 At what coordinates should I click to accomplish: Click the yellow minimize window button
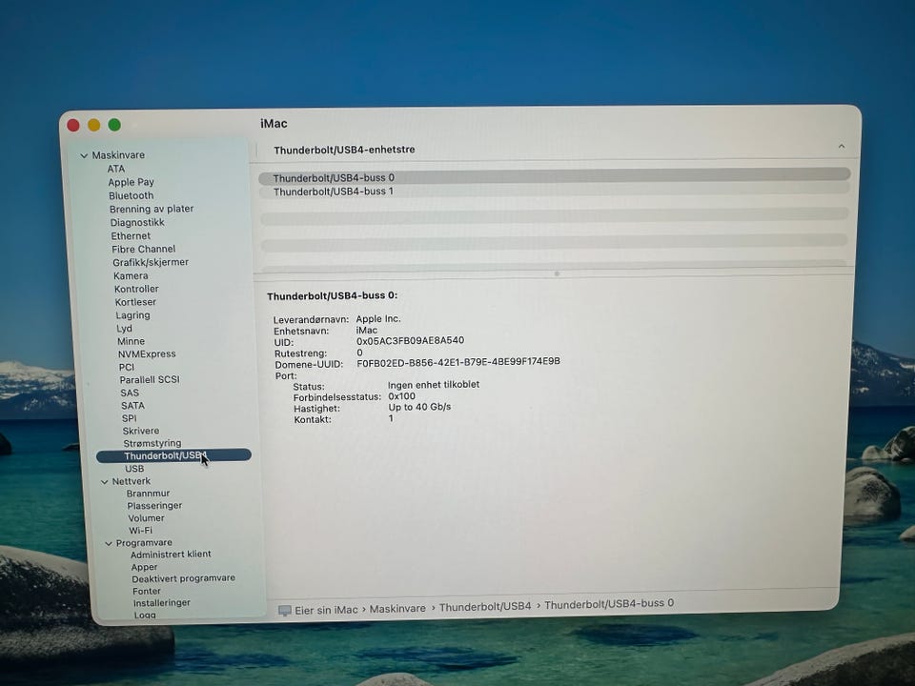click(x=94, y=125)
